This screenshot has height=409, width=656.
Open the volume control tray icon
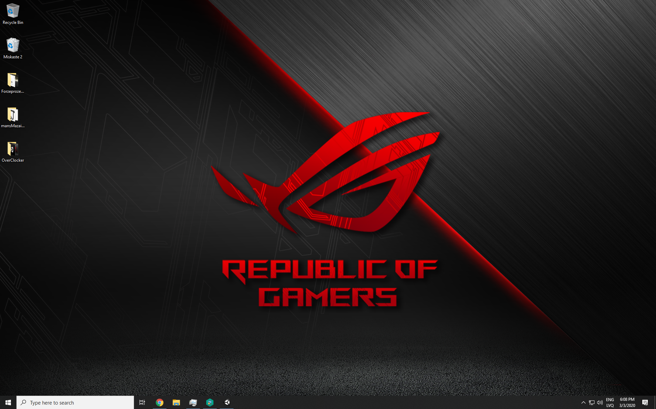[x=600, y=403]
